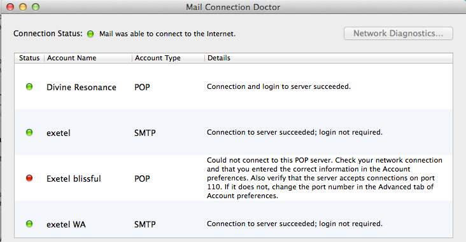The image size is (466, 242).
Task: Select the exetel WA account name
Action: tap(66, 224)
